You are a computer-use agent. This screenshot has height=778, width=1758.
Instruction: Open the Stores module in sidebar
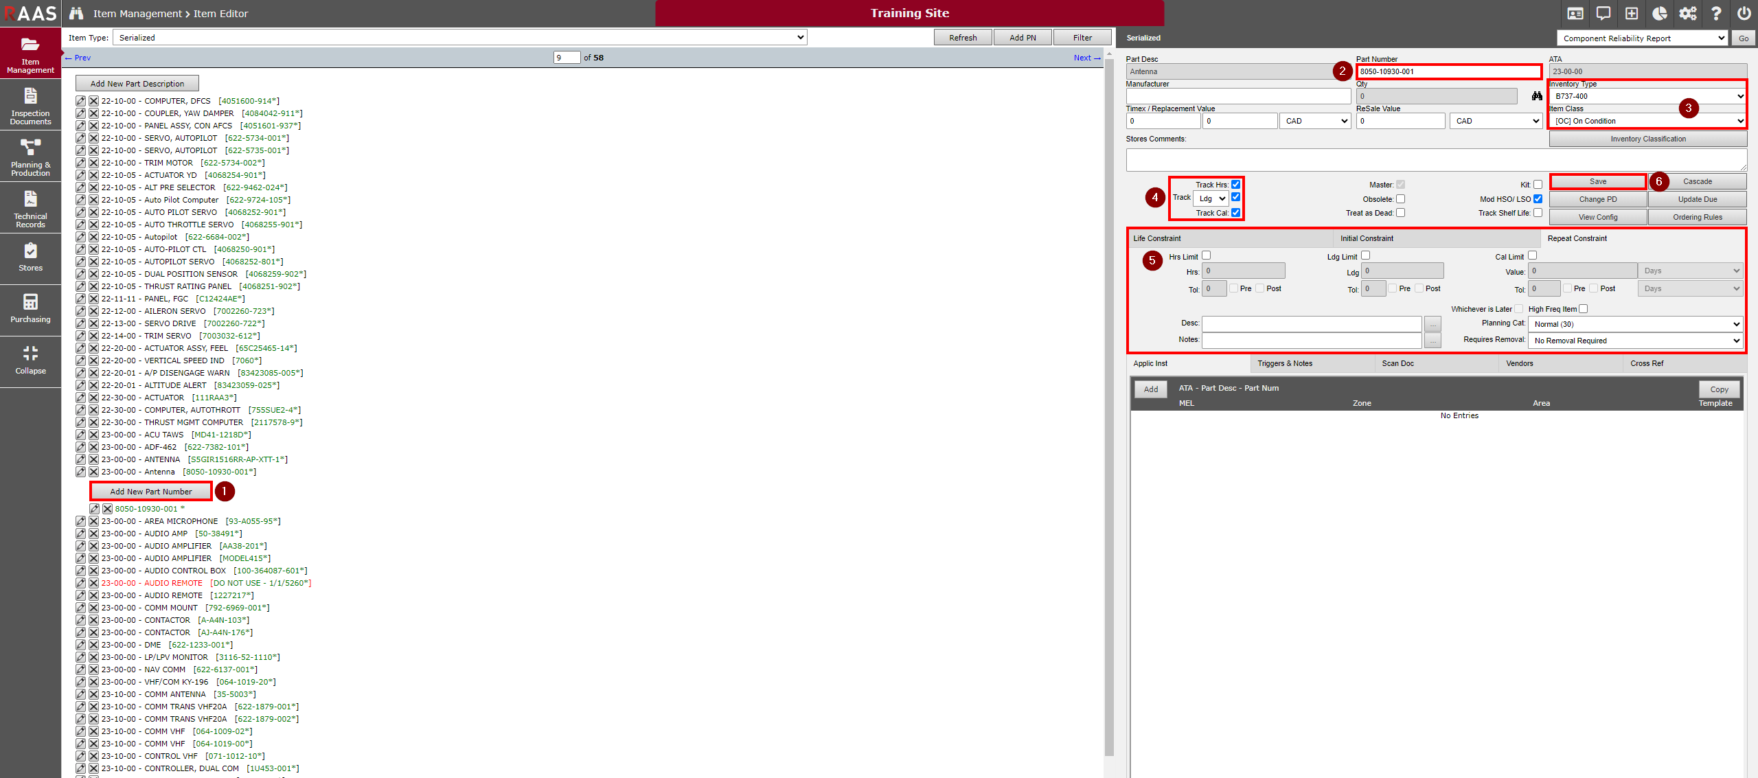30,257
